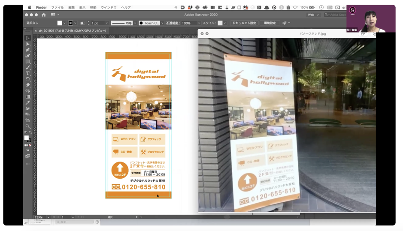
Task: Select the Symbol Sprayer tool
Action: tap(28, 108)
